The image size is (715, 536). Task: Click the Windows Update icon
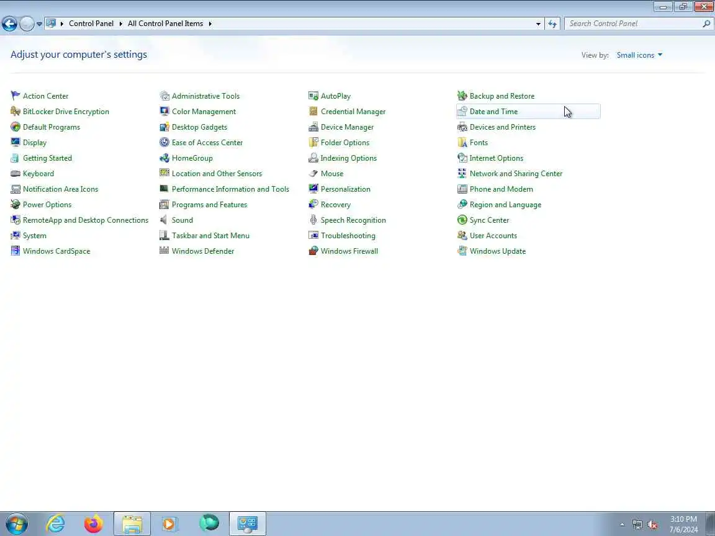click(x=462, y=251)
